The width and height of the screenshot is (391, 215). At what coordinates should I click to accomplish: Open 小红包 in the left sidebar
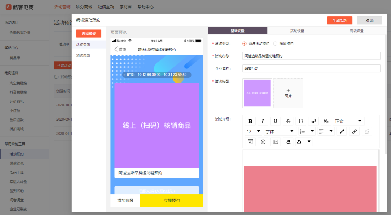(15, 111)
